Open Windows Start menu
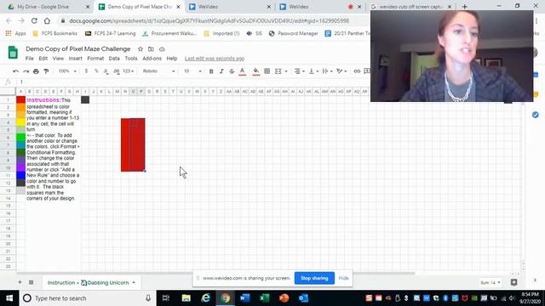 click(x=9, y=298)
